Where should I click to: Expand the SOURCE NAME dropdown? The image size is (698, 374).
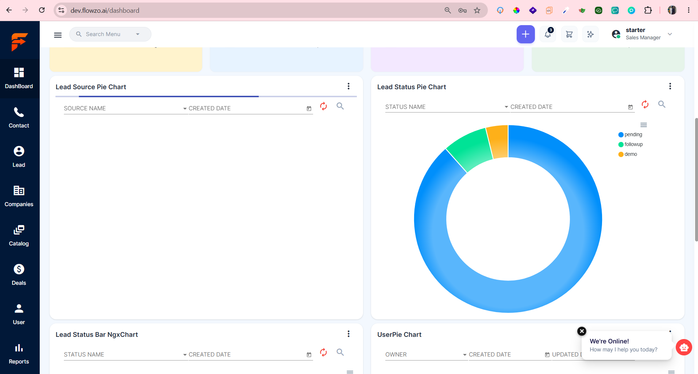[x=126, y=109]
